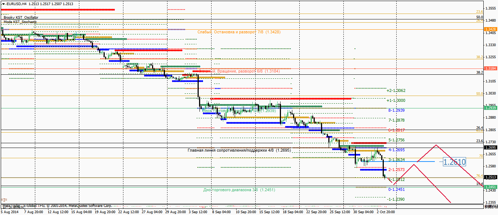Select the '8-1.2939' Murrey level label

pyautogui.click(x=397, y=110)
